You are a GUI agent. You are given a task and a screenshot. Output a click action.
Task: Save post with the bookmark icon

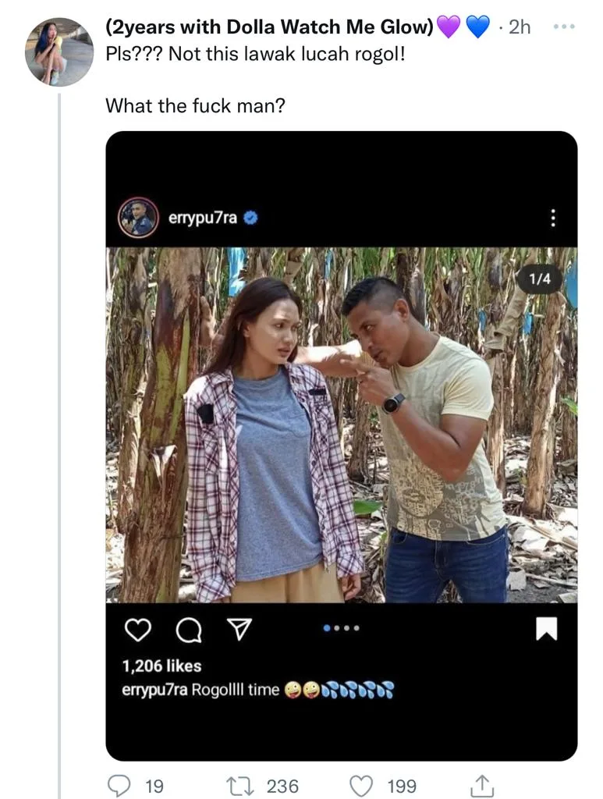tap(547, 630)
